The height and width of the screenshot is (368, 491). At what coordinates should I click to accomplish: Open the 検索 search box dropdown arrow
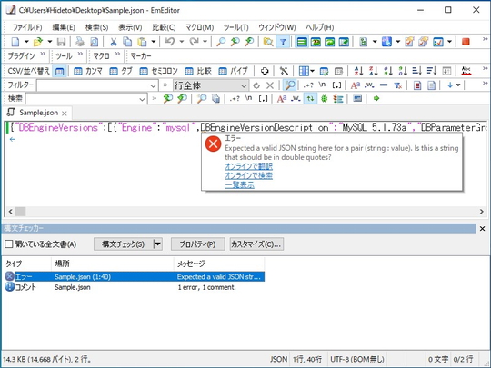click(142, 99)
